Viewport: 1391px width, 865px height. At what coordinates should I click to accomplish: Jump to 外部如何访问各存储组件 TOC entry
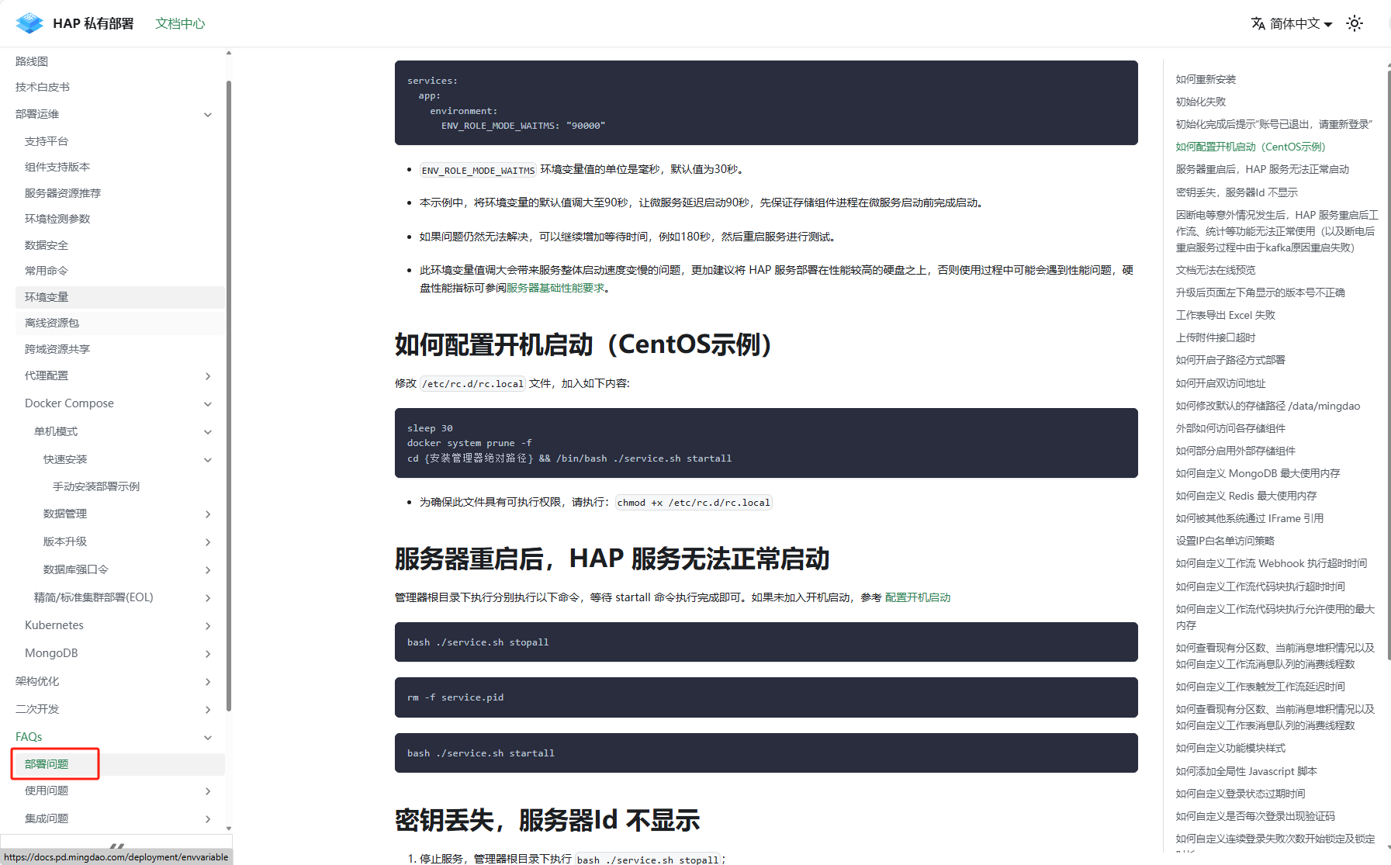pos(1230,428)
